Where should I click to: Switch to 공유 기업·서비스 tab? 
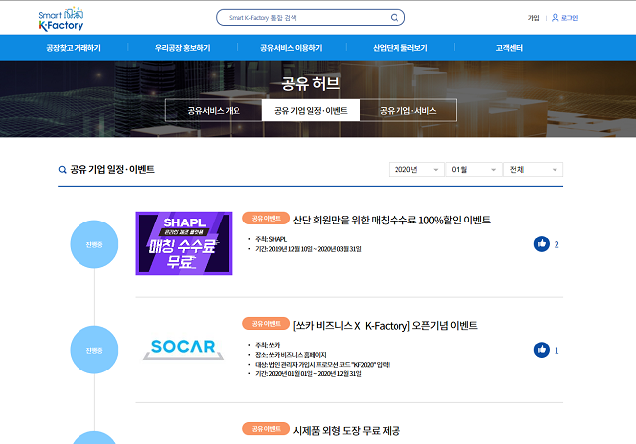point(407,110)
